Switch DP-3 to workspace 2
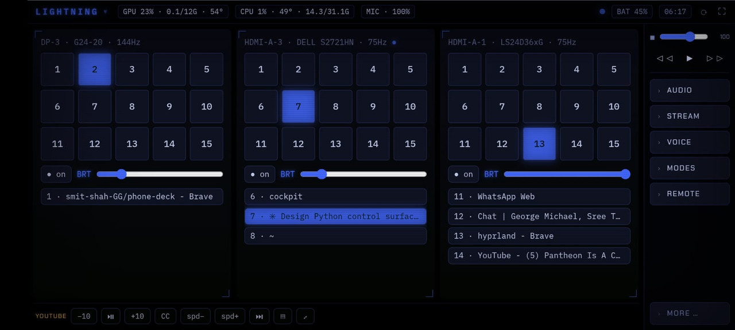The image size is (735, 330). (x=95, y=69)
